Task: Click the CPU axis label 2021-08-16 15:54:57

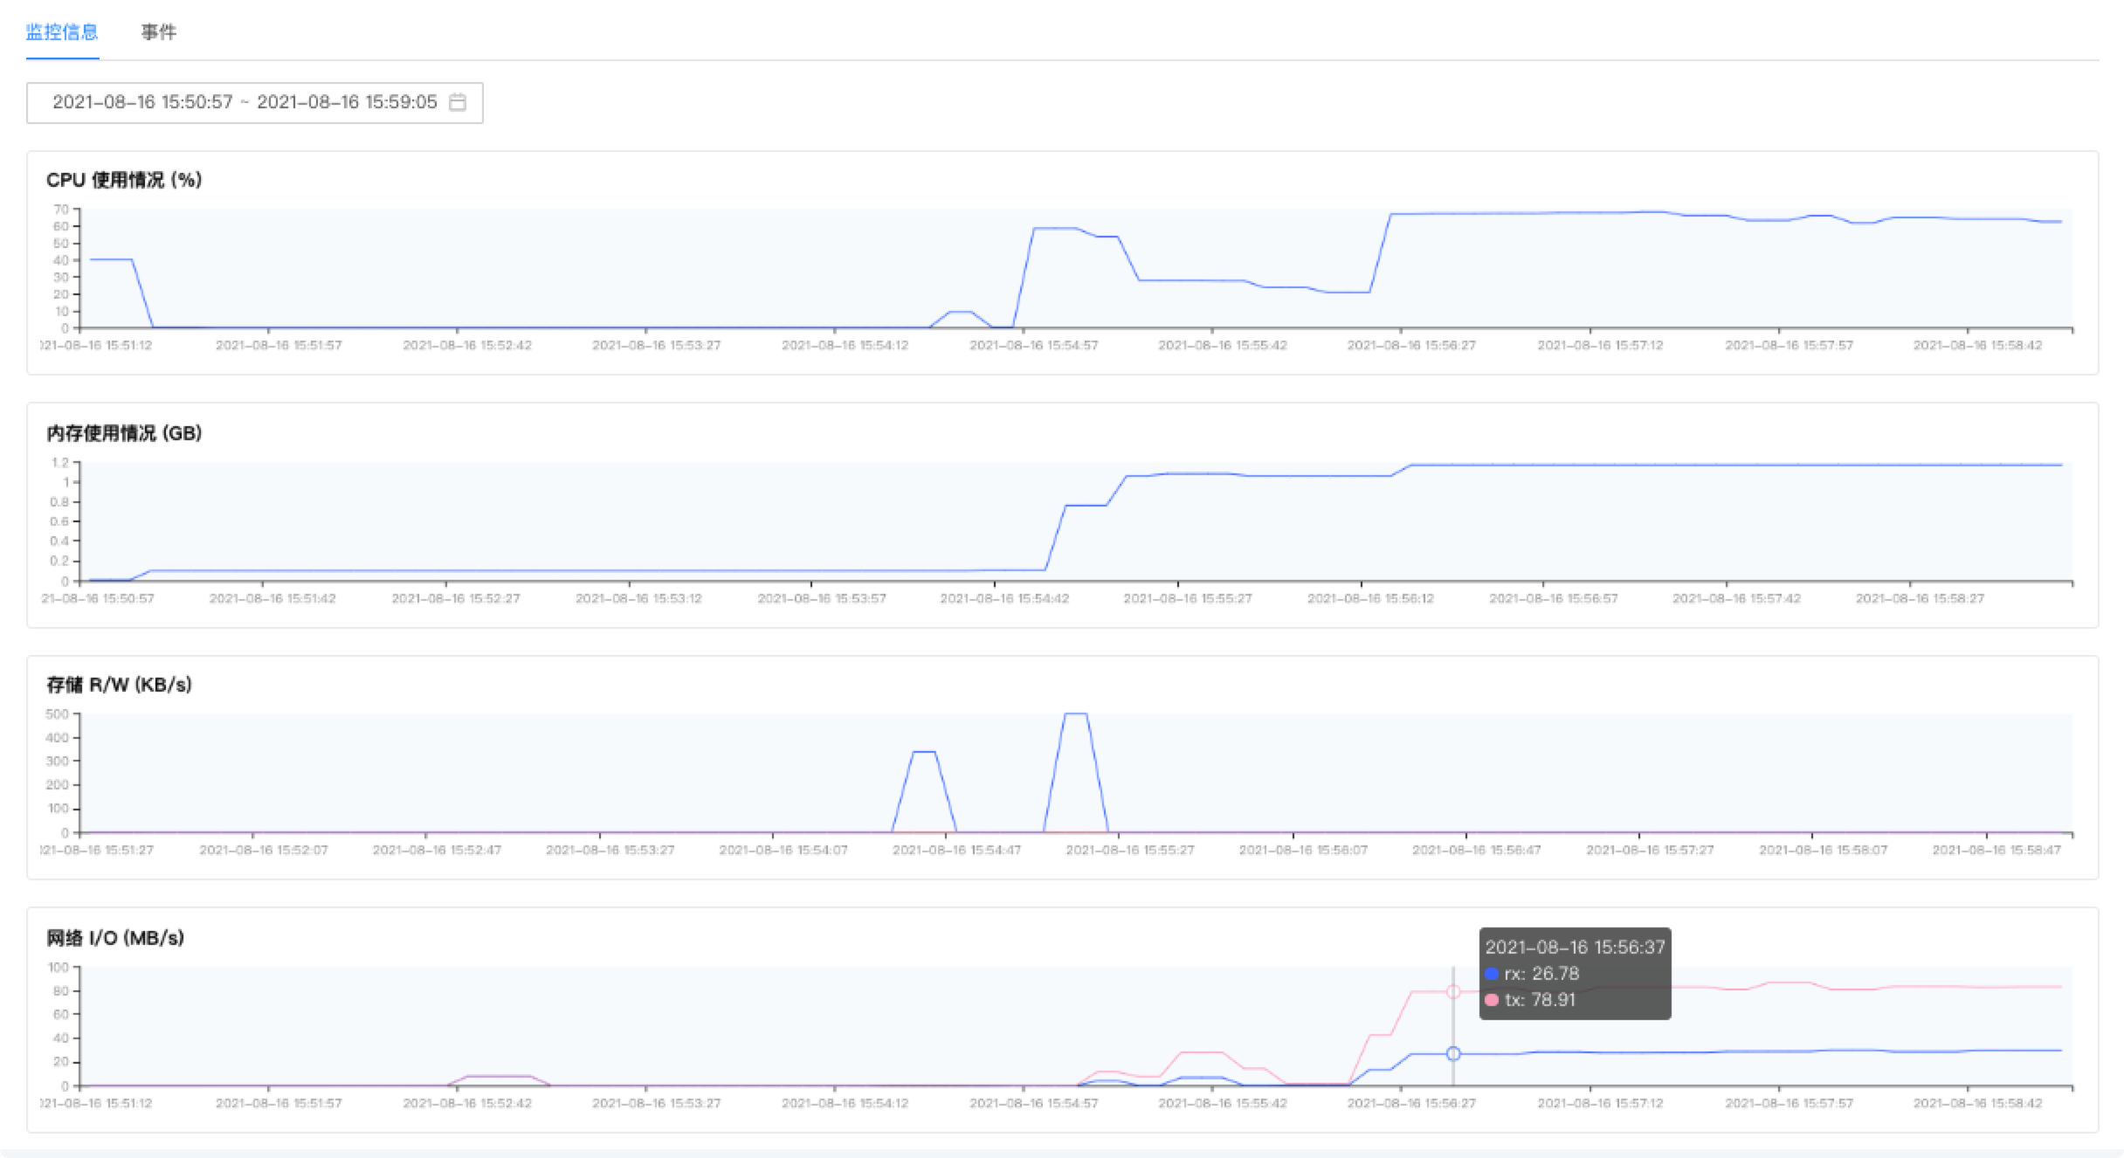Action: click(x=1034, y=346)
